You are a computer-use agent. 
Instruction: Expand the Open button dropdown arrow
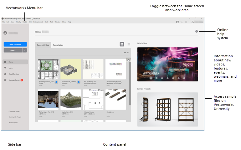coord(25,50)
